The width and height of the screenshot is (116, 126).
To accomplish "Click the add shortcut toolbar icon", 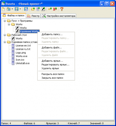I will (43, 9).
